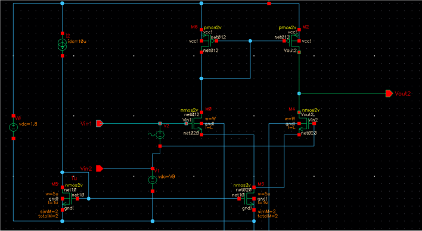Screen dimensions: 422x231
Task: Click the wire junction above Vout2 net
Action: coord(299,93)
